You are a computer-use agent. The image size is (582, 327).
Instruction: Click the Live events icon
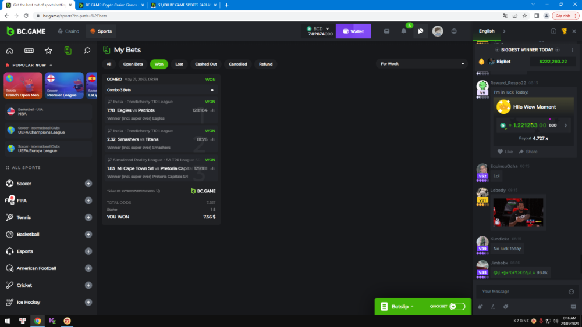click(29, 51)
